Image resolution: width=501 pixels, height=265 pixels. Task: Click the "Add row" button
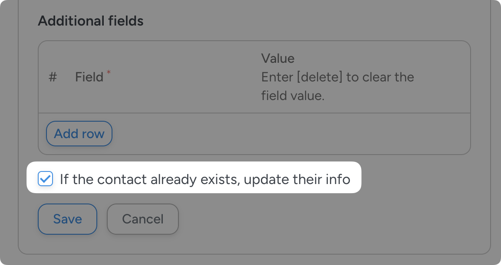click(x=79, y=133)
